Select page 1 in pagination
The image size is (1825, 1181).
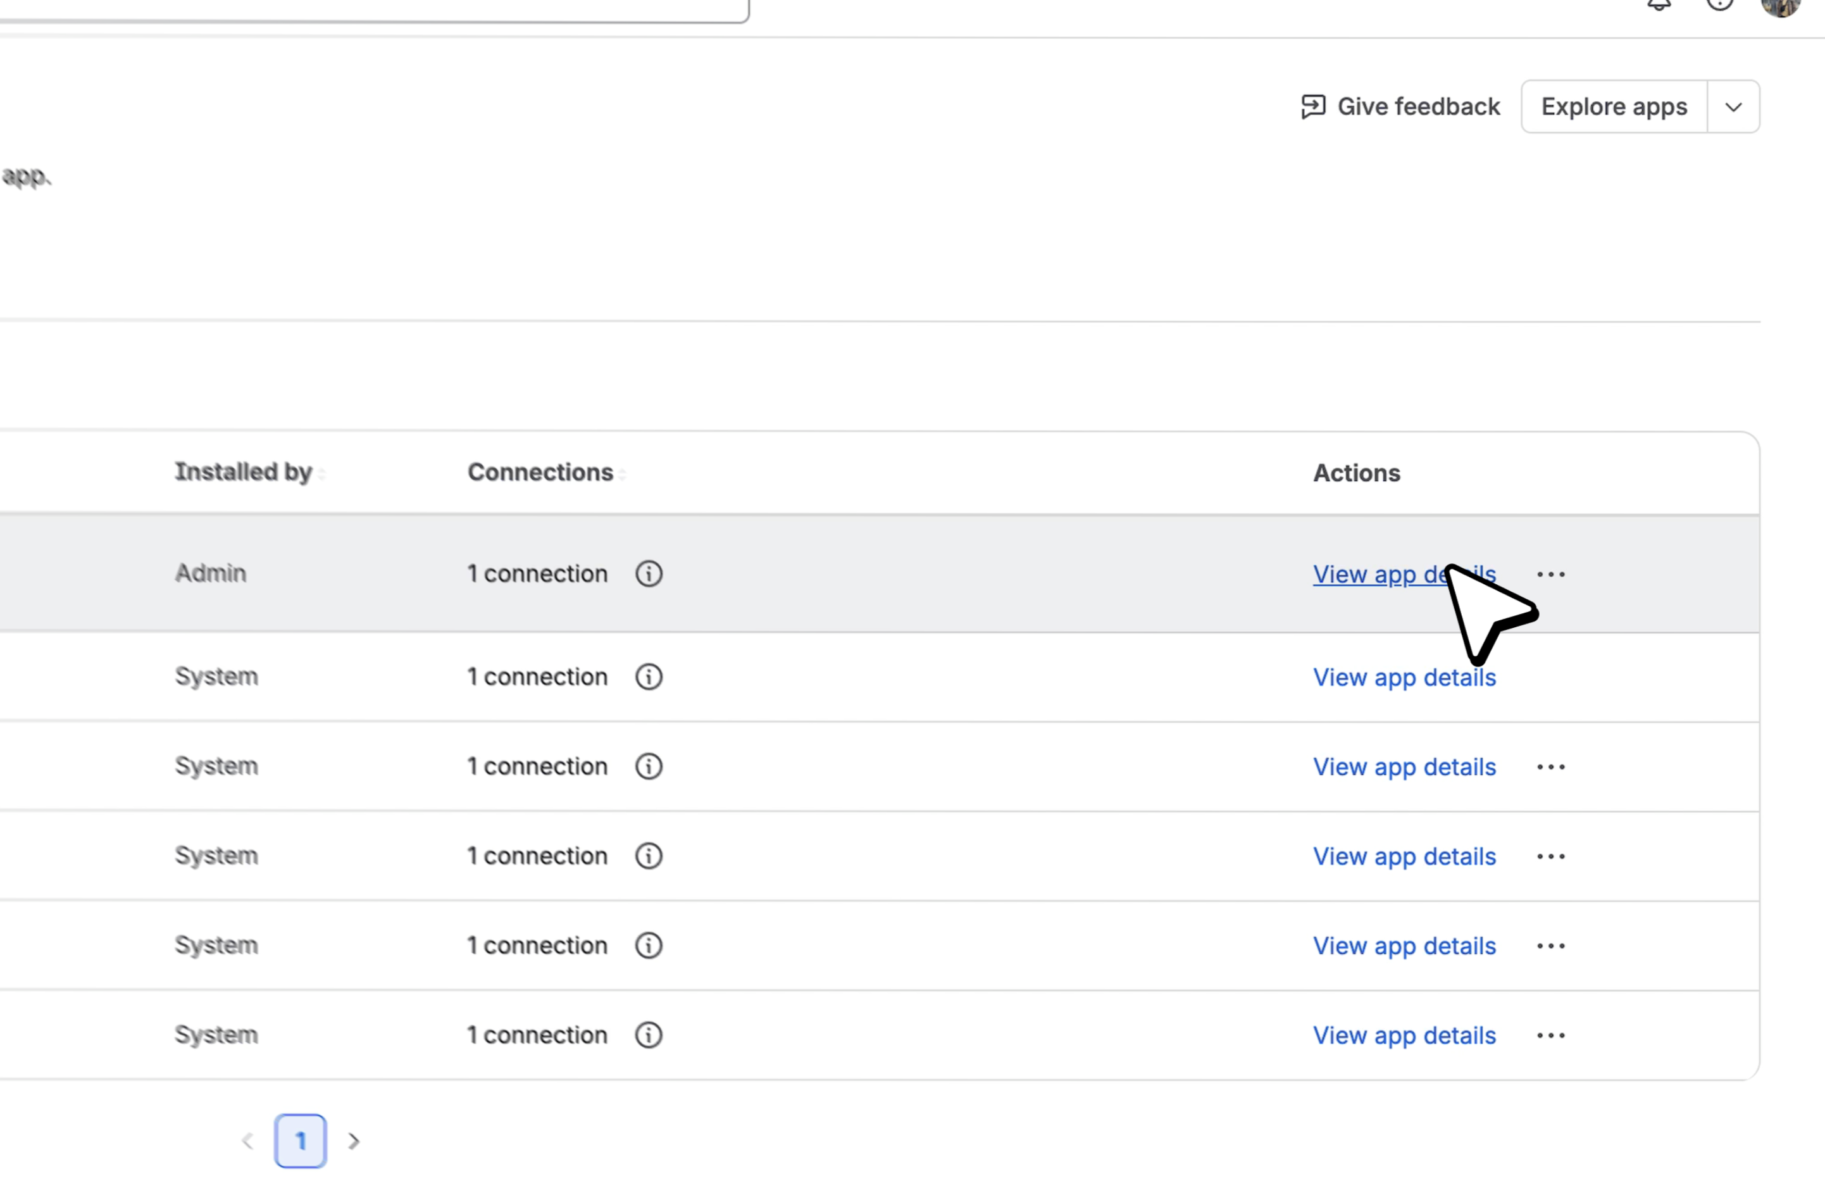301,1141
